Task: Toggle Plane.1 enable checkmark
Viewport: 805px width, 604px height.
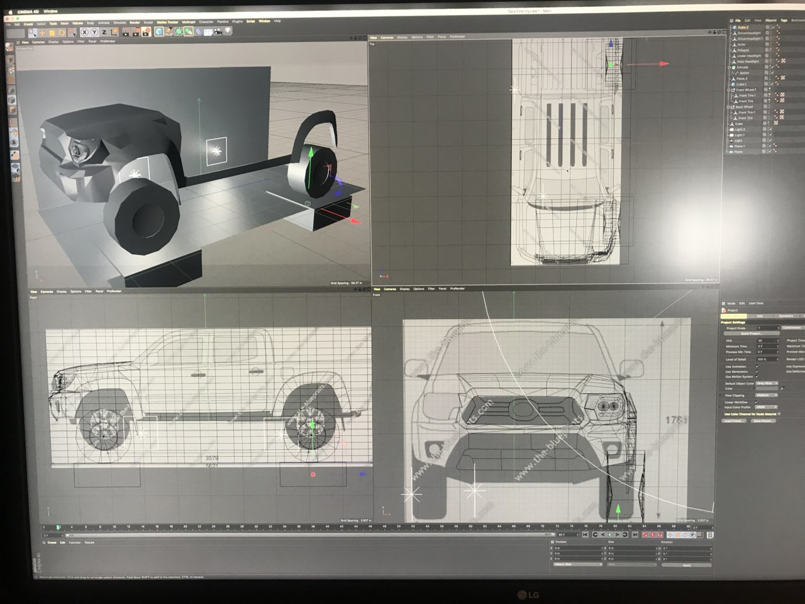Action: (x=770, y=146)
